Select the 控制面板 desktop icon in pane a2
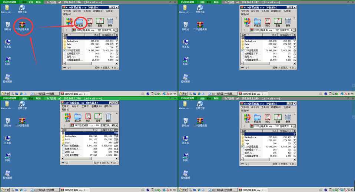355x192 pixels. tap(185, 78)
